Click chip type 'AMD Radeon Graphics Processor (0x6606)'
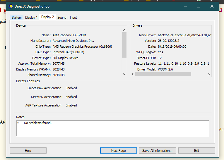The image size is (224, 160). tap(82, 47)
